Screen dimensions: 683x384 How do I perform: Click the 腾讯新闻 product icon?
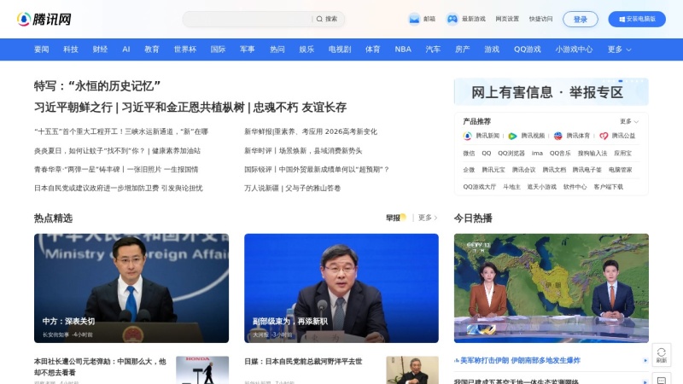coord(467,136)
